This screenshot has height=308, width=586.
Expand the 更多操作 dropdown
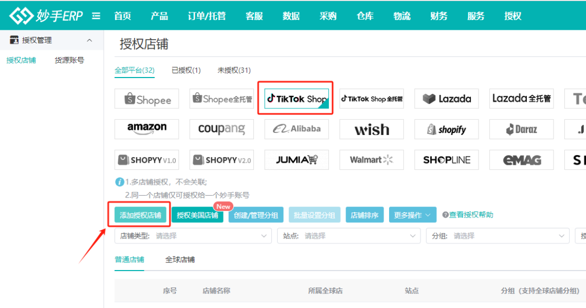412,215
